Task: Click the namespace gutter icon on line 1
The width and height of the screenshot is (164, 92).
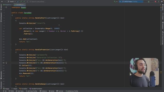Action: click(6, 7)
